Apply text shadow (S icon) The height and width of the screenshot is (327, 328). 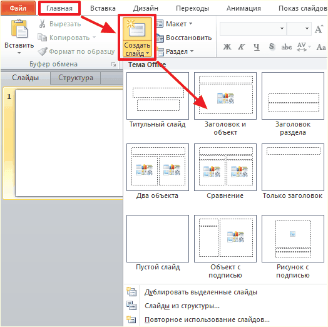(271, 46)
